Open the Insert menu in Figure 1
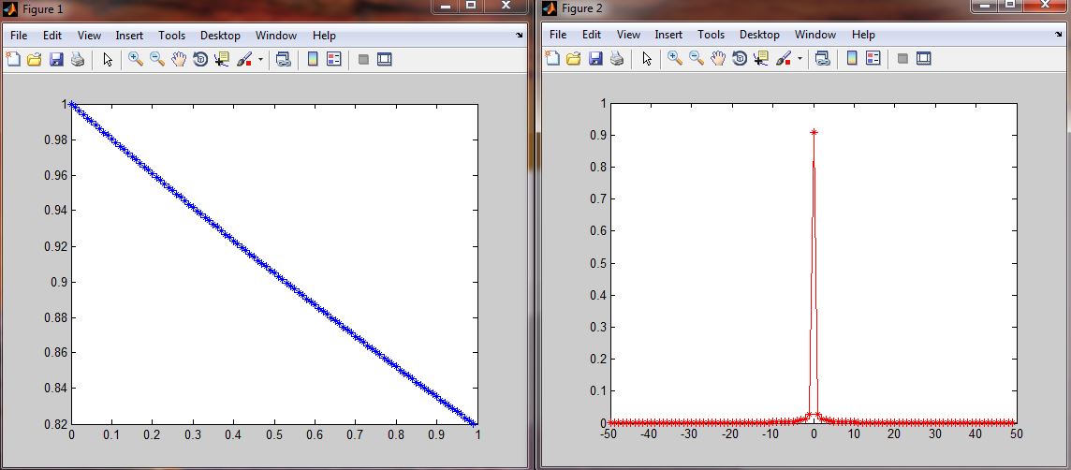Screen dimensions: 1071x470 point(129,36)
